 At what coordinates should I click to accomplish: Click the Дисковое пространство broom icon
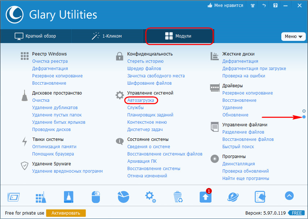coord(25,96)
